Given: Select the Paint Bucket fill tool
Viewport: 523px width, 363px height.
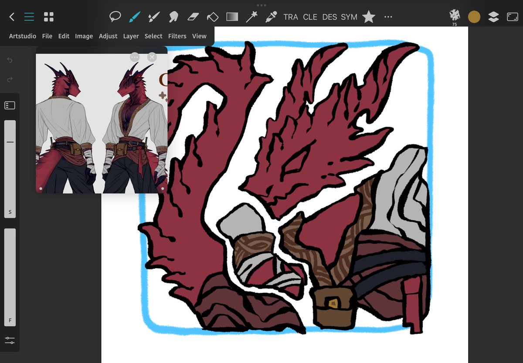Looking at the screenshot, I should pyautogui.click(x=212, y=17).
